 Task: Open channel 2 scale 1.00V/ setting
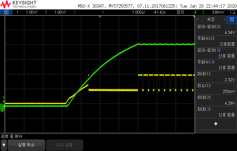coord(60,12)
